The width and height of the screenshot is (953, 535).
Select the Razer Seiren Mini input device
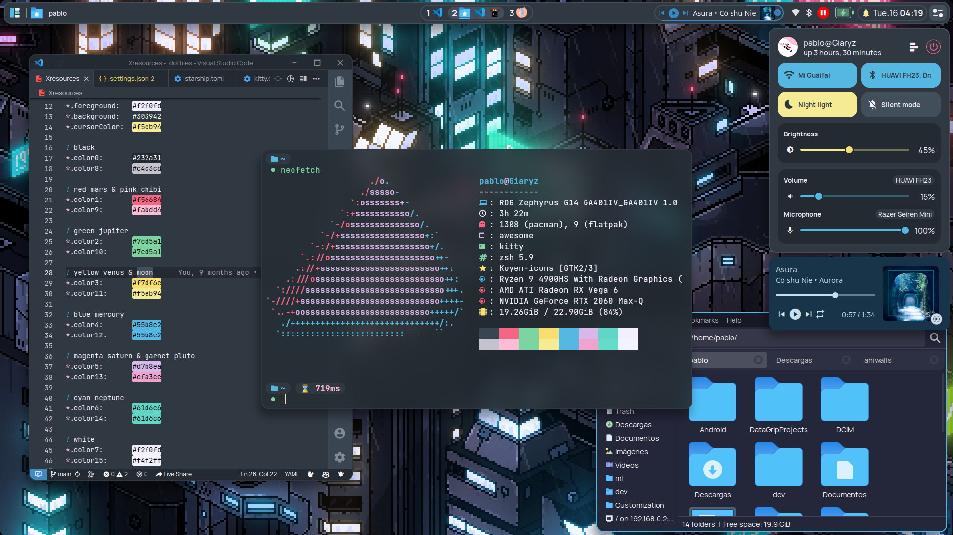tap(904, 214)
